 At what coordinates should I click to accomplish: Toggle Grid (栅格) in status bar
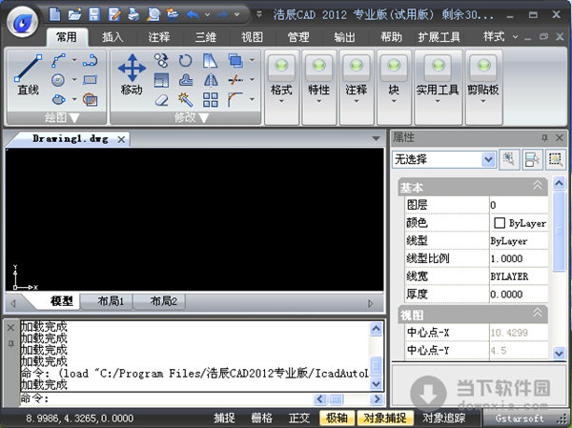click(261, 418)
